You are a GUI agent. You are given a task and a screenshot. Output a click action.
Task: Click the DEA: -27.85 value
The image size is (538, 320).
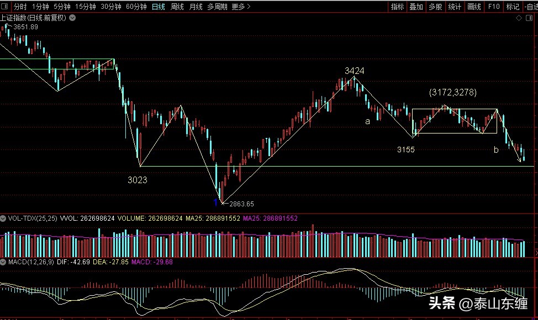[x=110, y=262]
